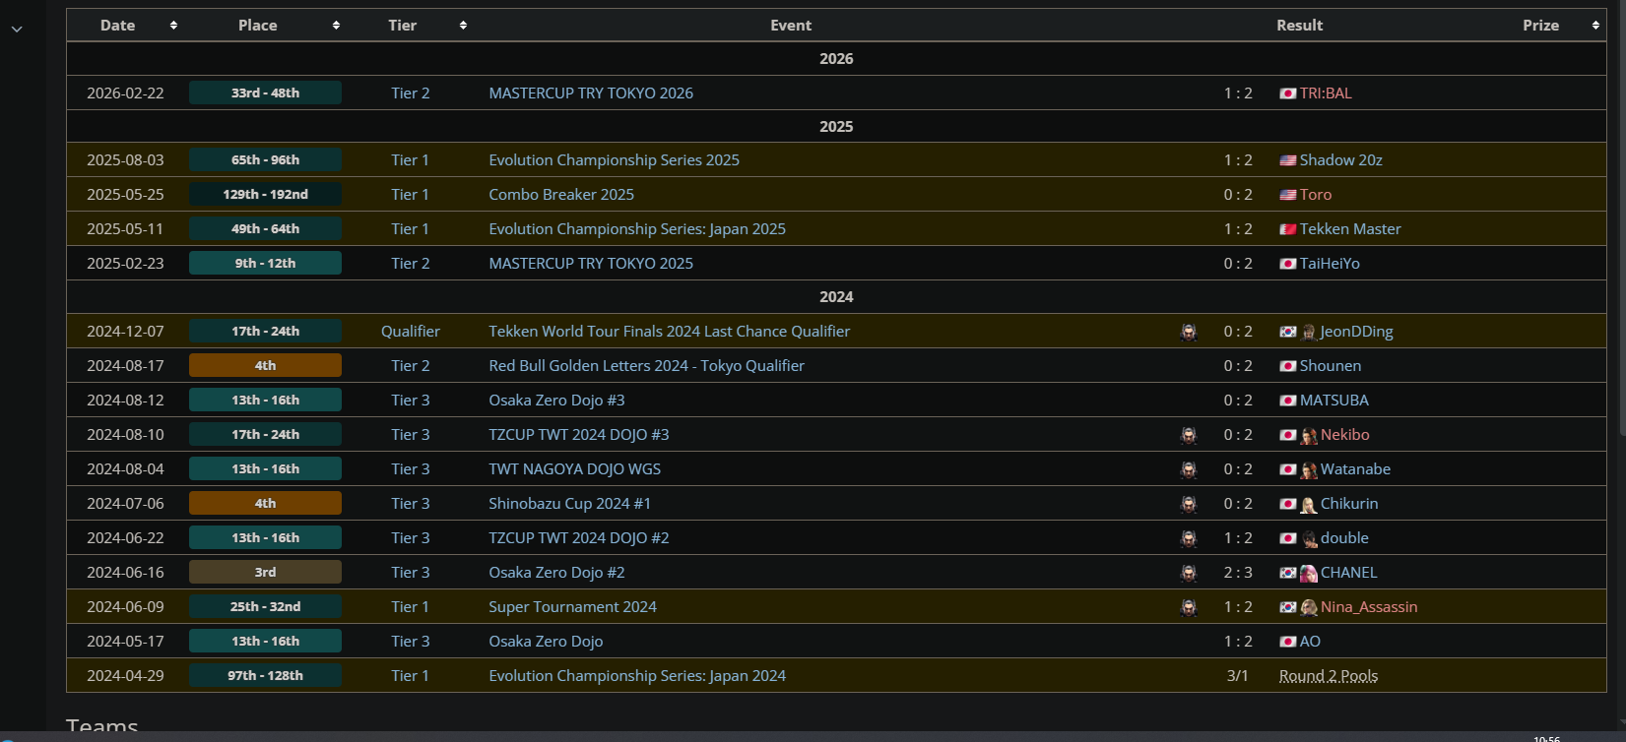
Task: Click the character icon in the TWT NAGOYA DOJO WGS event row
Action: coord(1189,469)
